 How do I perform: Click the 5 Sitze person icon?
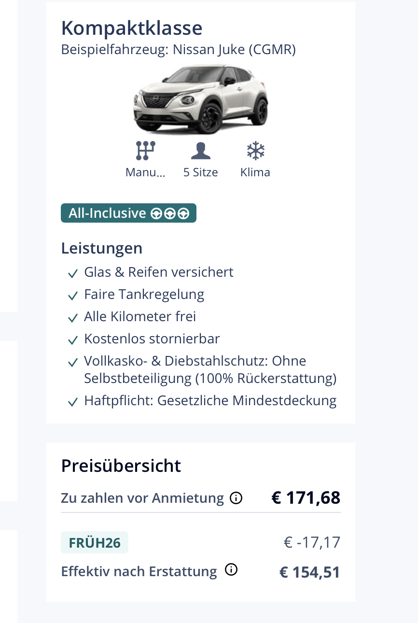coord(200,151)
